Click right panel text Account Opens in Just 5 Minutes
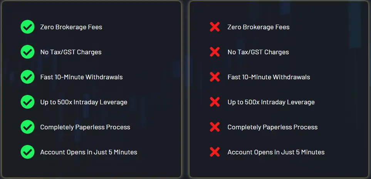This screenshot has height=179, width=371. [276, 152]
